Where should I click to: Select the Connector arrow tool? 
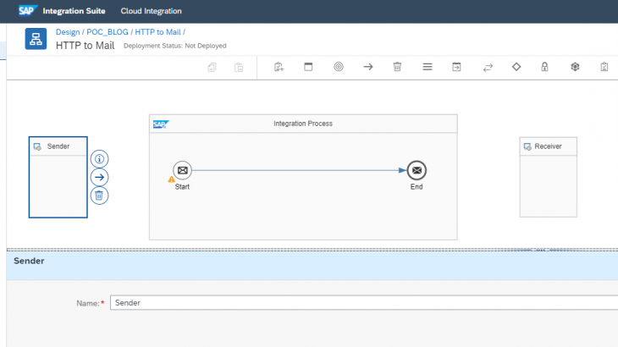pos(368,67)
